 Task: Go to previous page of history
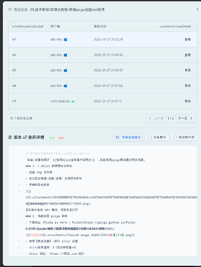pyautogui.click(x=156, y=118)
